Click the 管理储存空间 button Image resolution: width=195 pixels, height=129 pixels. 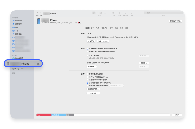coord(175,21)
